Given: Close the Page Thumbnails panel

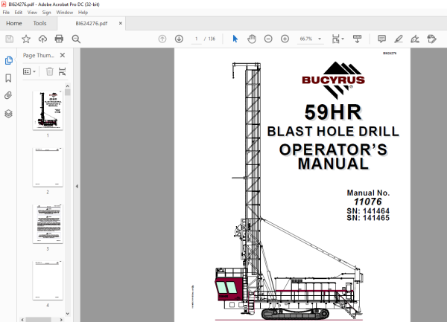Looking at the screenshot, I should coord(63,55).
